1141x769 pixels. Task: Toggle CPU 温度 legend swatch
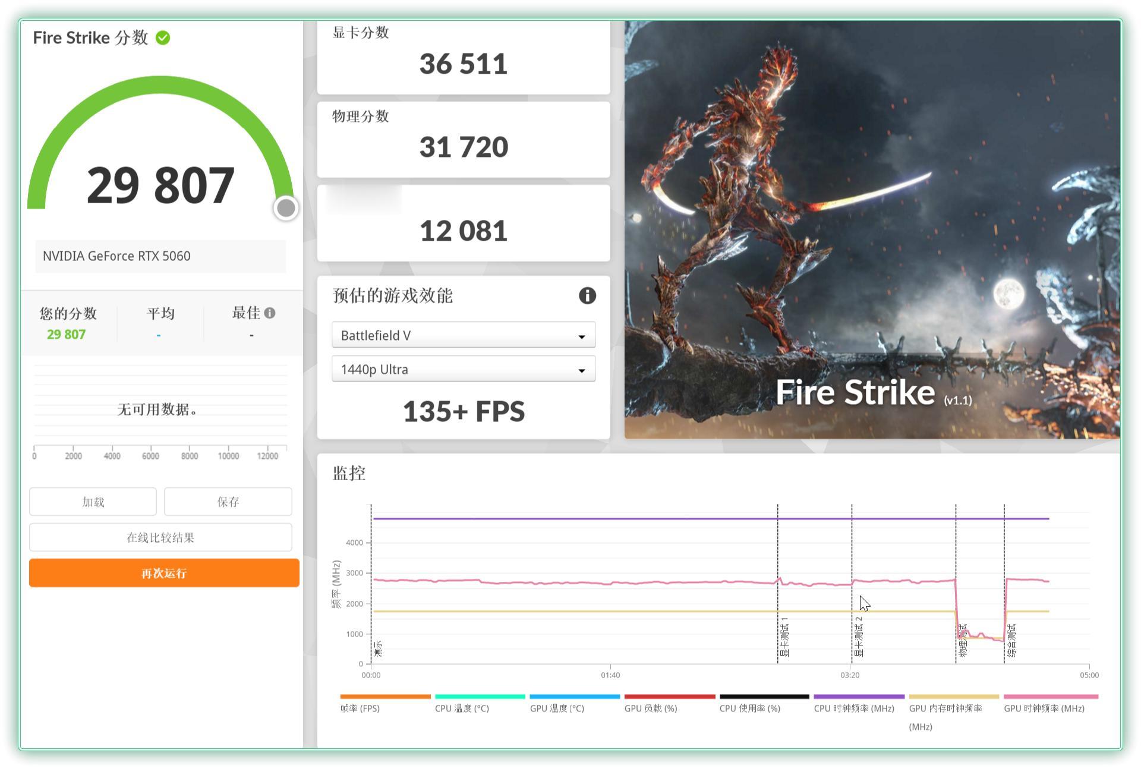click(480, 696)
